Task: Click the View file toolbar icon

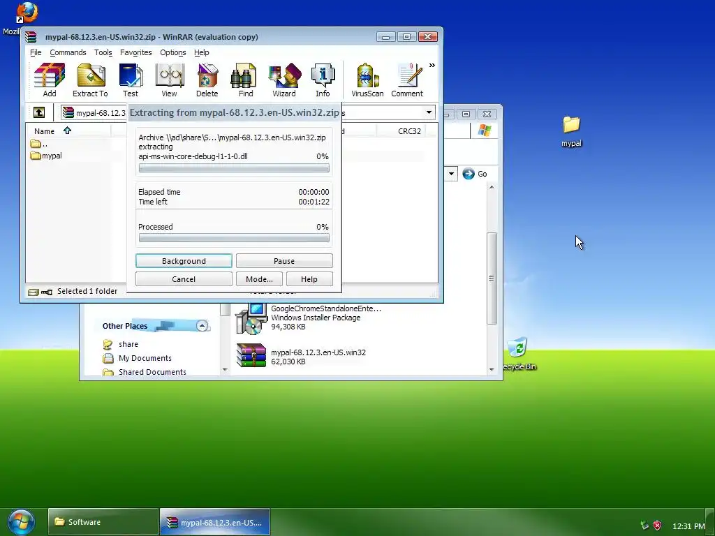Action: point(169,80)
